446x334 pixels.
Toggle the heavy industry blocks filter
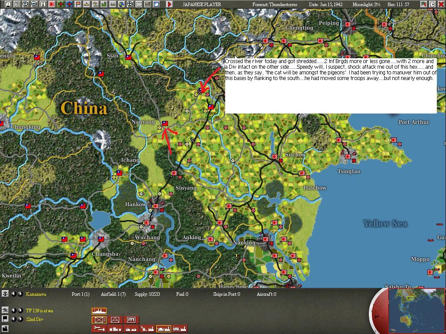pos(115,329)
